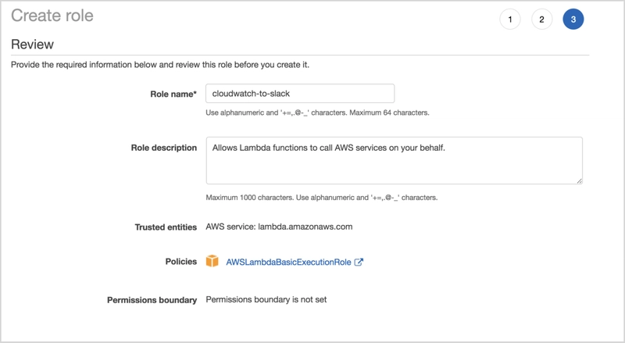The height and width of the screenshot is (343, 625).
Task: Focus the Role description text area
Action: point(393,160)
